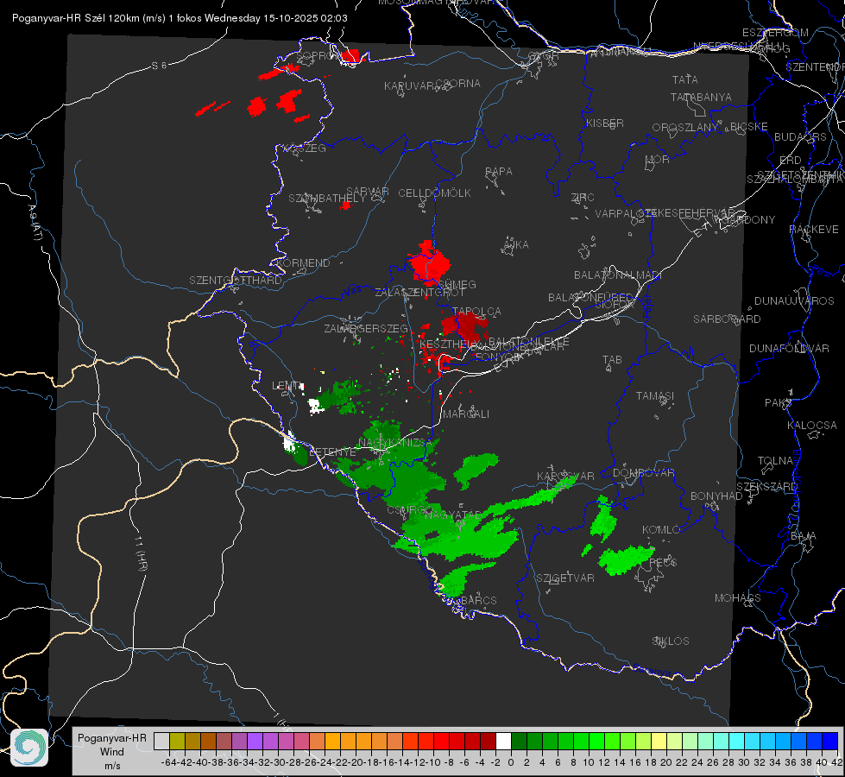
Task: Click the BONYHÁD town label
Action: (x=716, y=496)
